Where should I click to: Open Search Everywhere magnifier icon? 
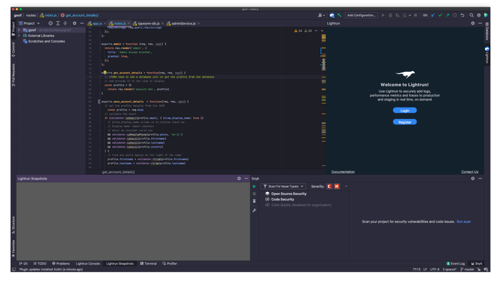pos(471,15)
